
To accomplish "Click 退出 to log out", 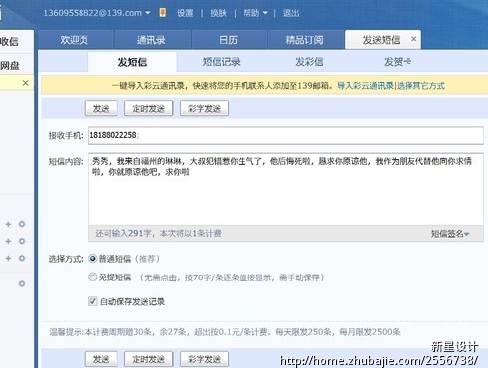I will [x=291, y=13].
